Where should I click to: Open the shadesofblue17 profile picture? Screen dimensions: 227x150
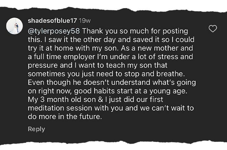coord(14,24)
